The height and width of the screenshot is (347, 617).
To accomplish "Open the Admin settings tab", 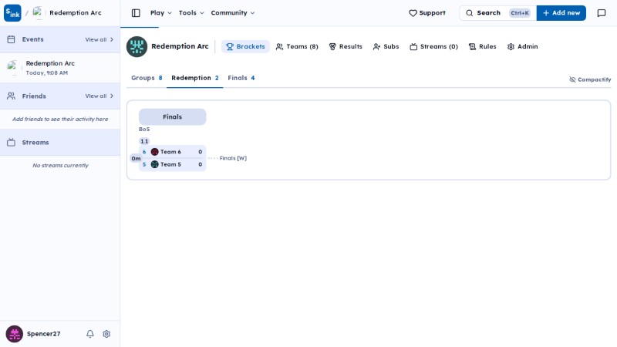I will [523, 46].
